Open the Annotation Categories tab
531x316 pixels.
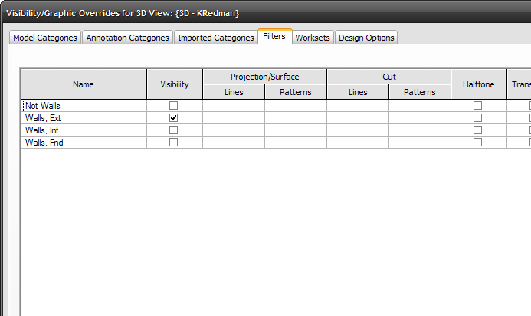(x=127, y=38)
